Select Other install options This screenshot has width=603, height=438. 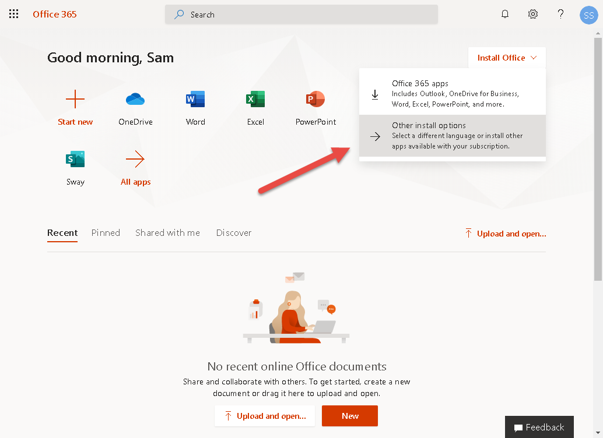pos(453,136)
